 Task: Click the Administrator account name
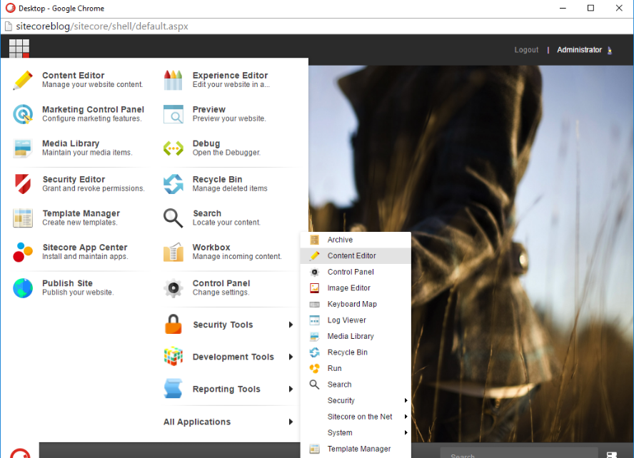(x=579, y=50)
